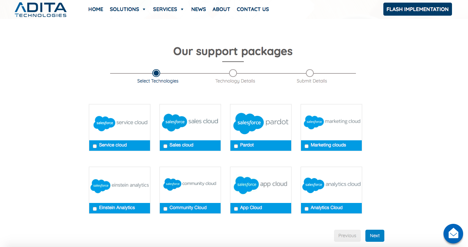Select the Select Technologies step circle
Image resolution: width=468 pixels, height=247 pixels.
(x=156, y=73)
